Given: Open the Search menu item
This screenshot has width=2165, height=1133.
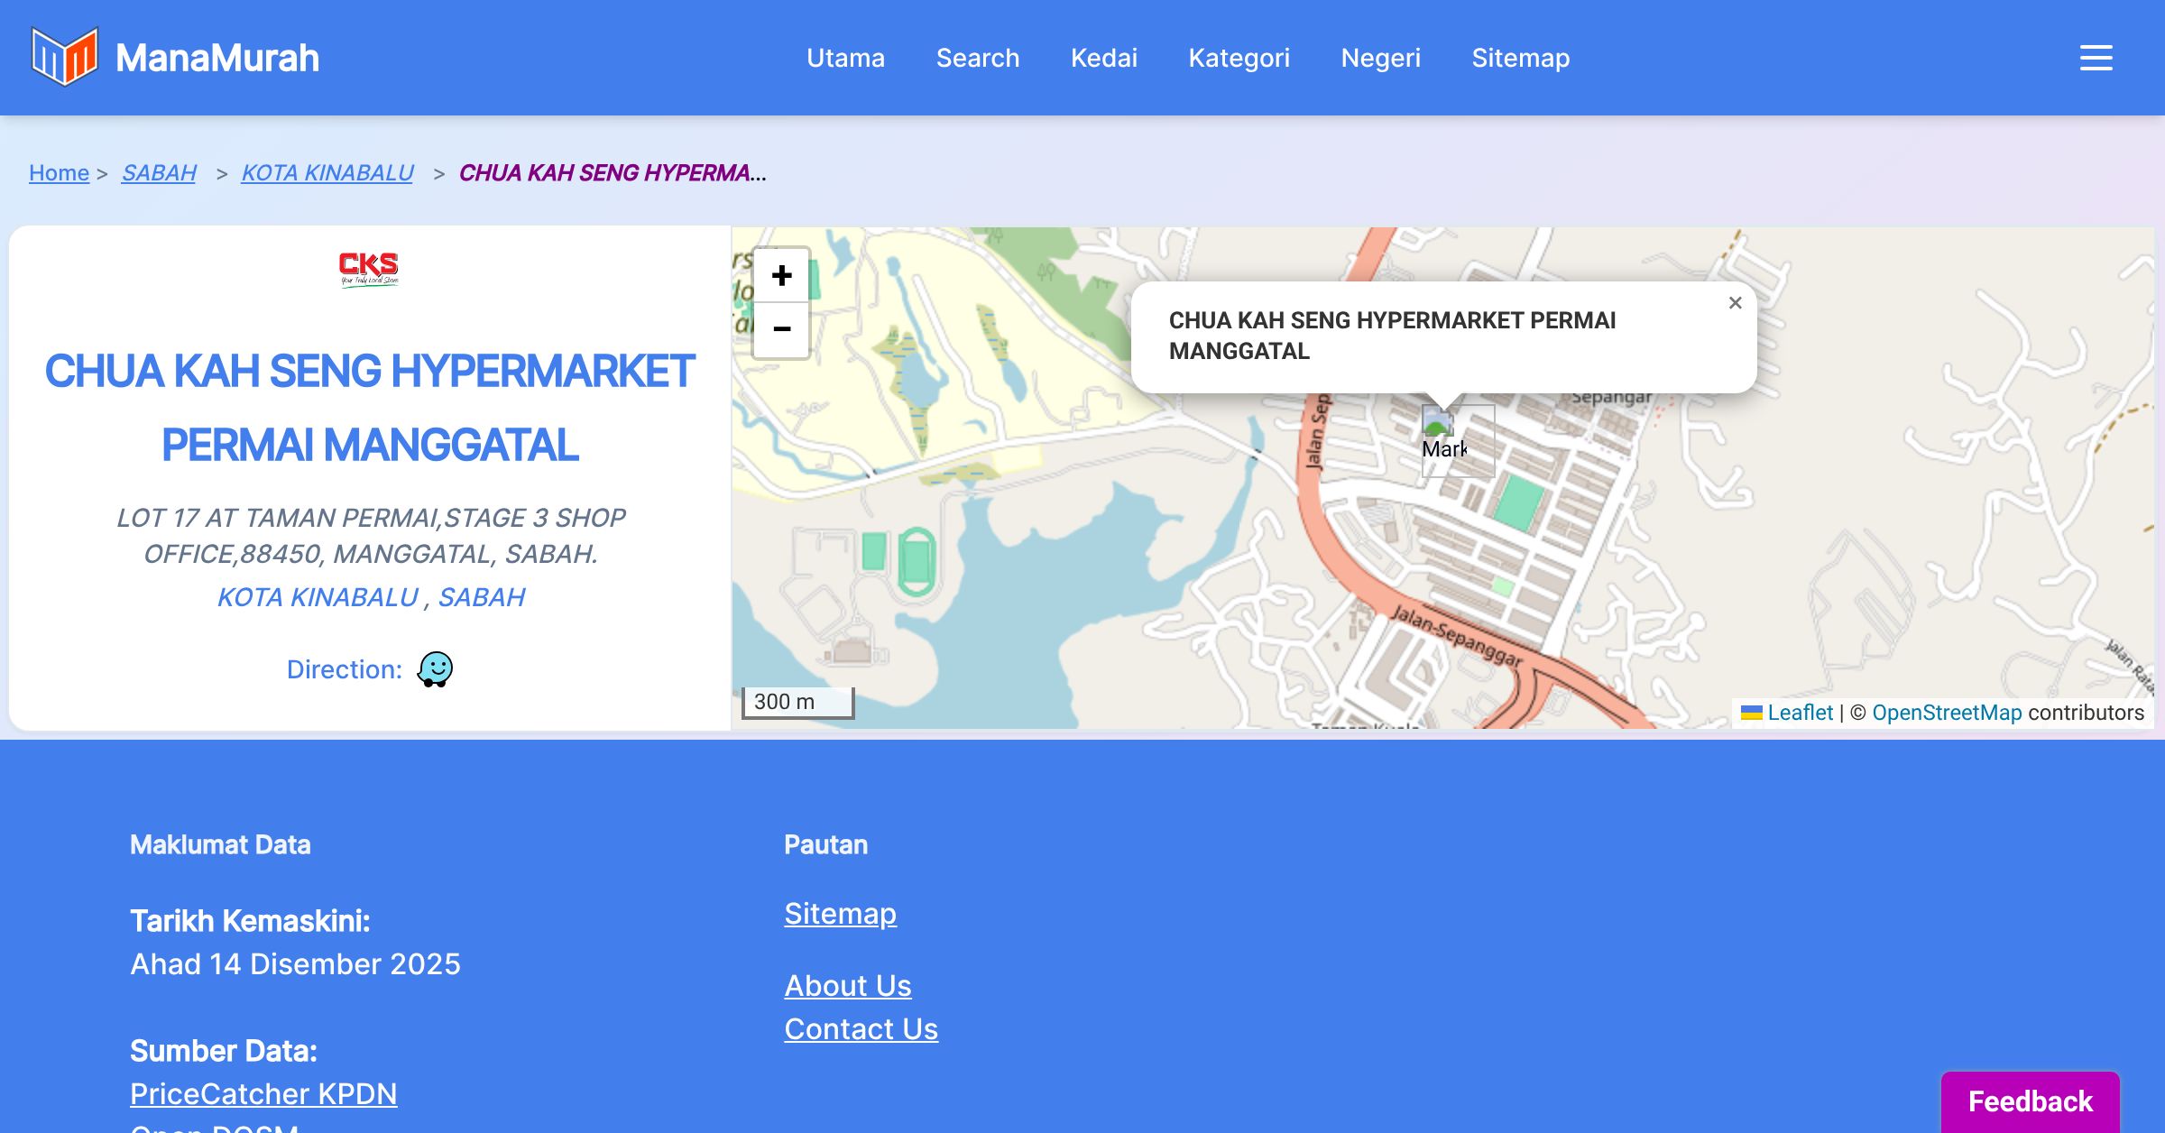Looking at the screenshot, I should coord(978,58).
